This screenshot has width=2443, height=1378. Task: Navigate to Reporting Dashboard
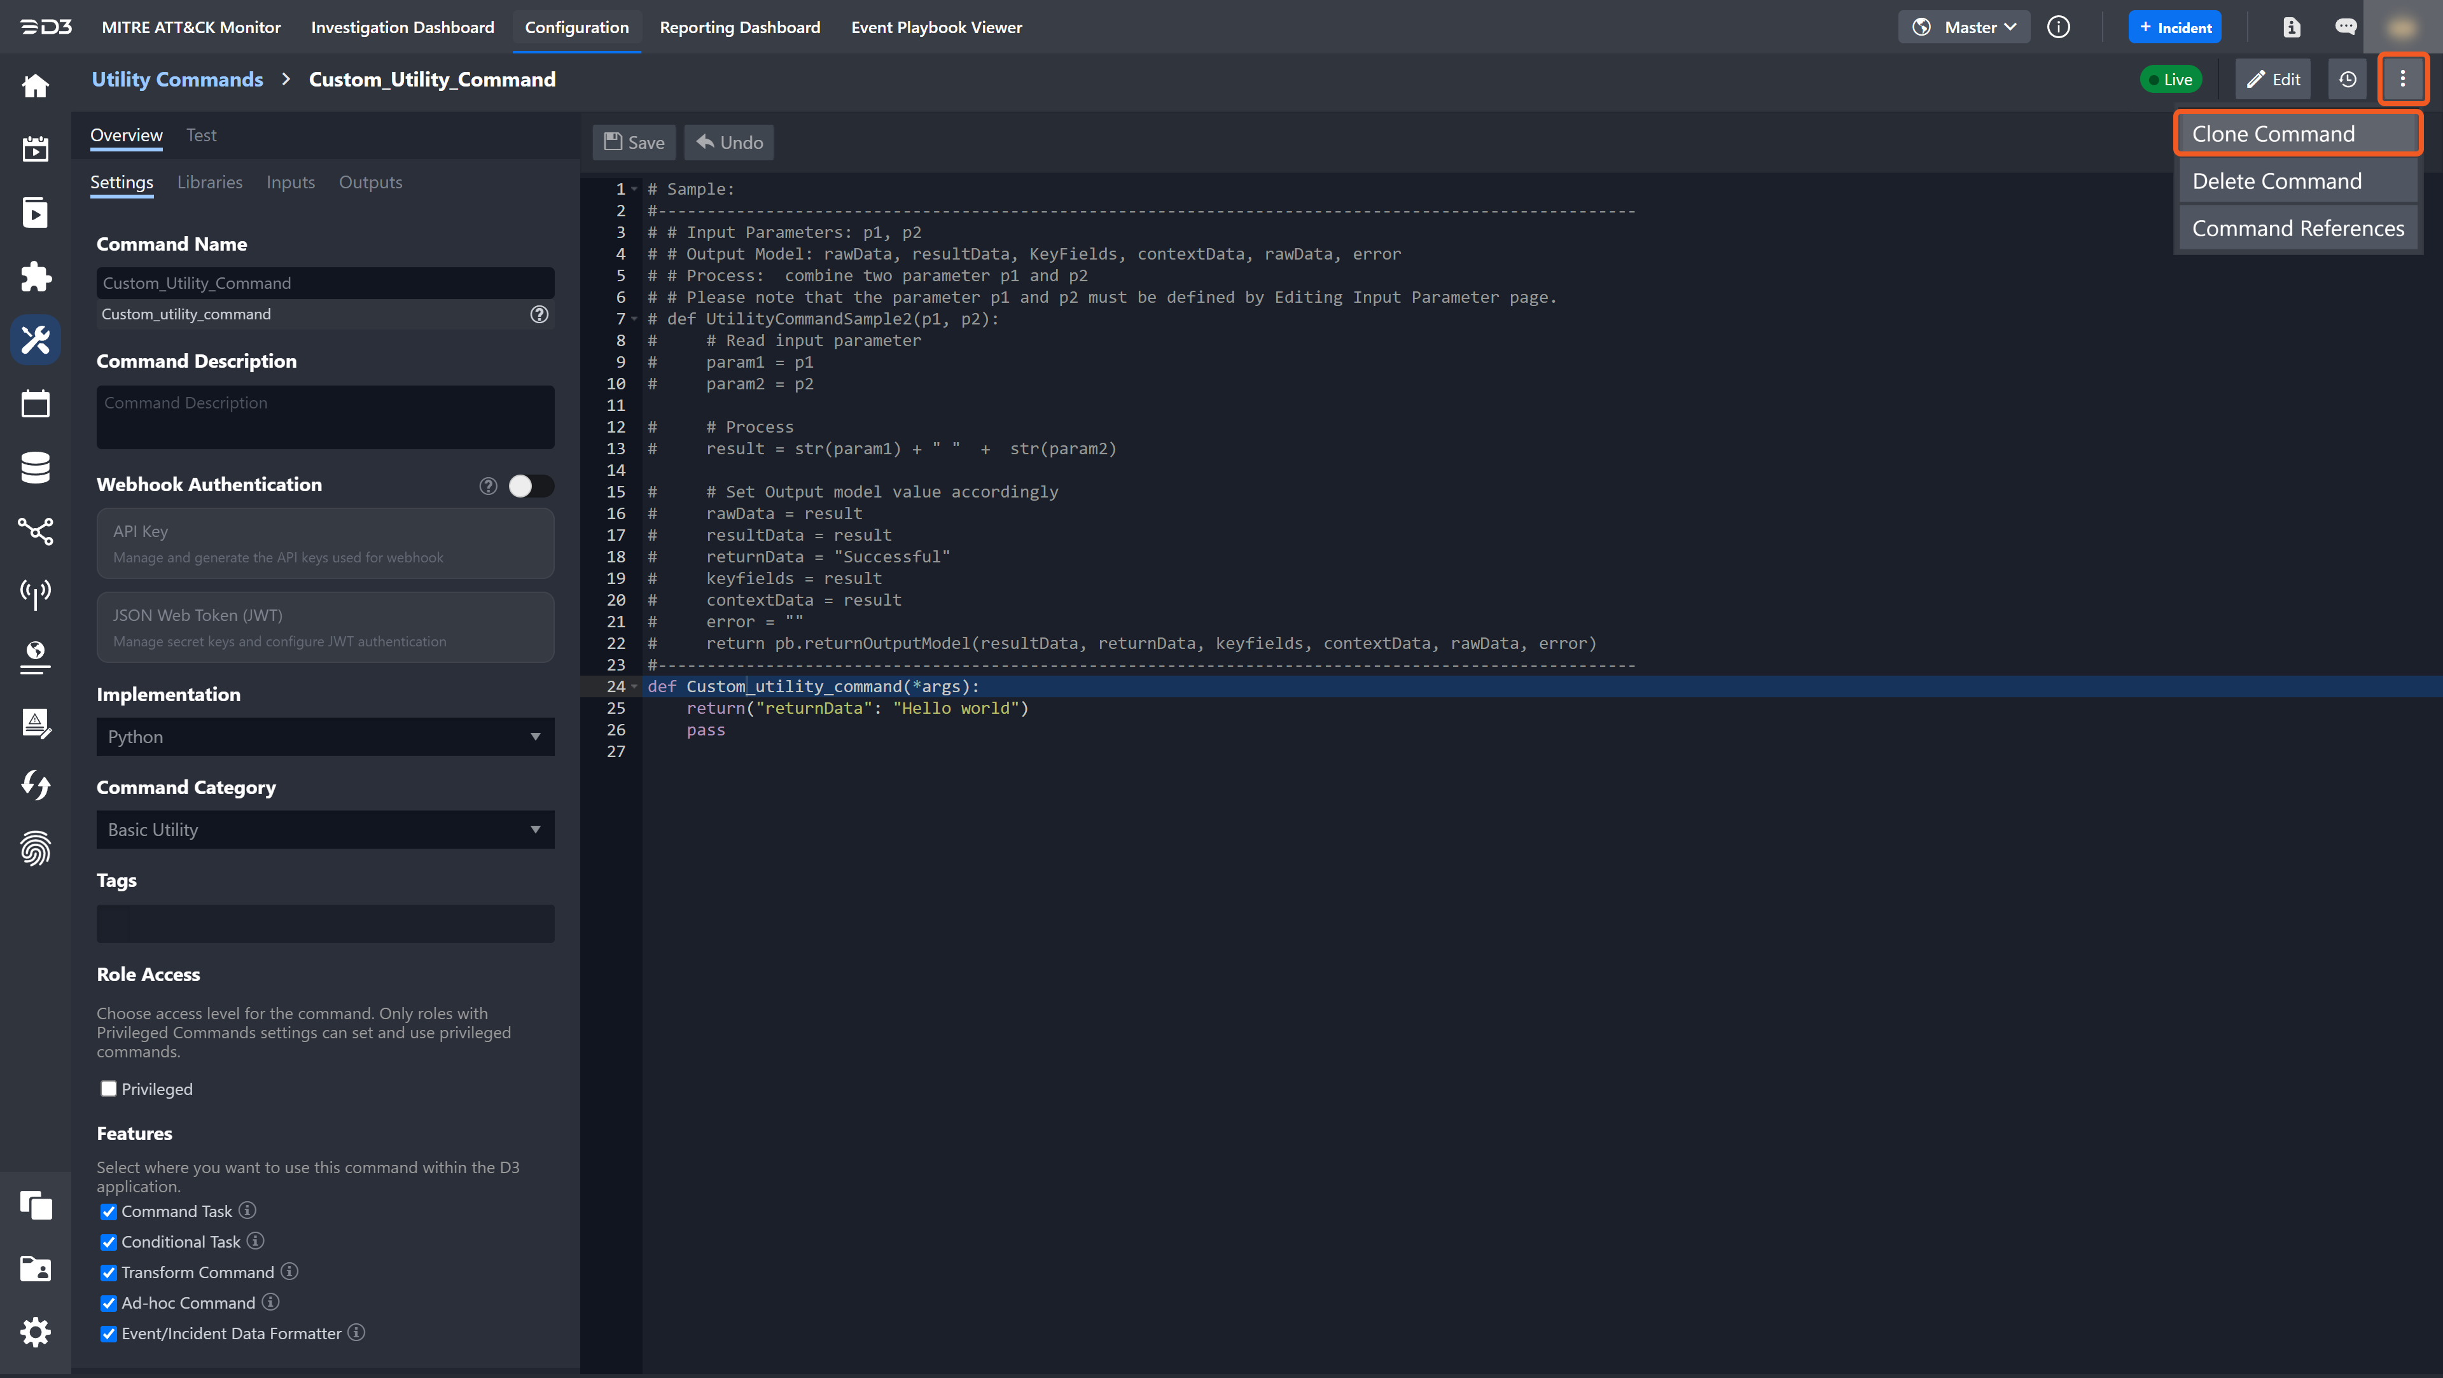[x=740, y=27]
